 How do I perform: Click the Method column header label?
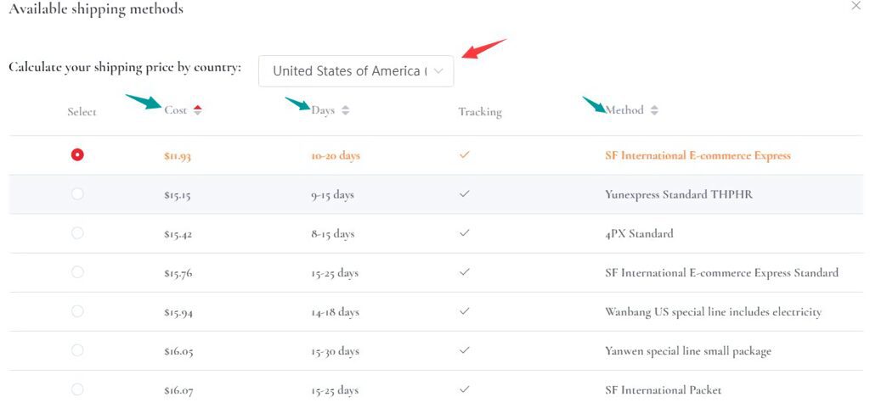click(x=624, y=110)
